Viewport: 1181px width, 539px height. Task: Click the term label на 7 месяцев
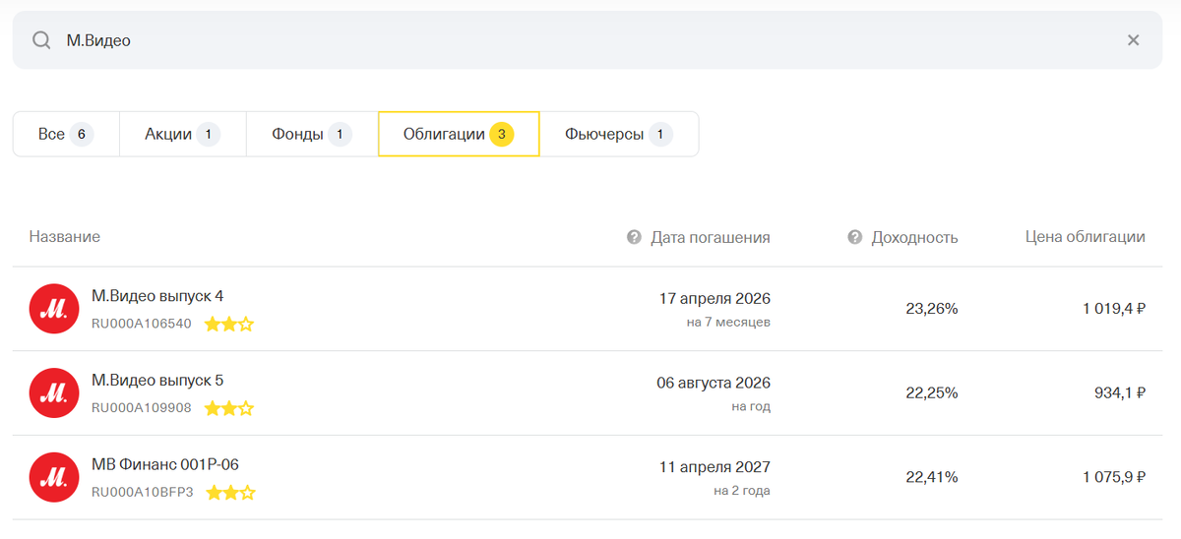pos(728,322)
